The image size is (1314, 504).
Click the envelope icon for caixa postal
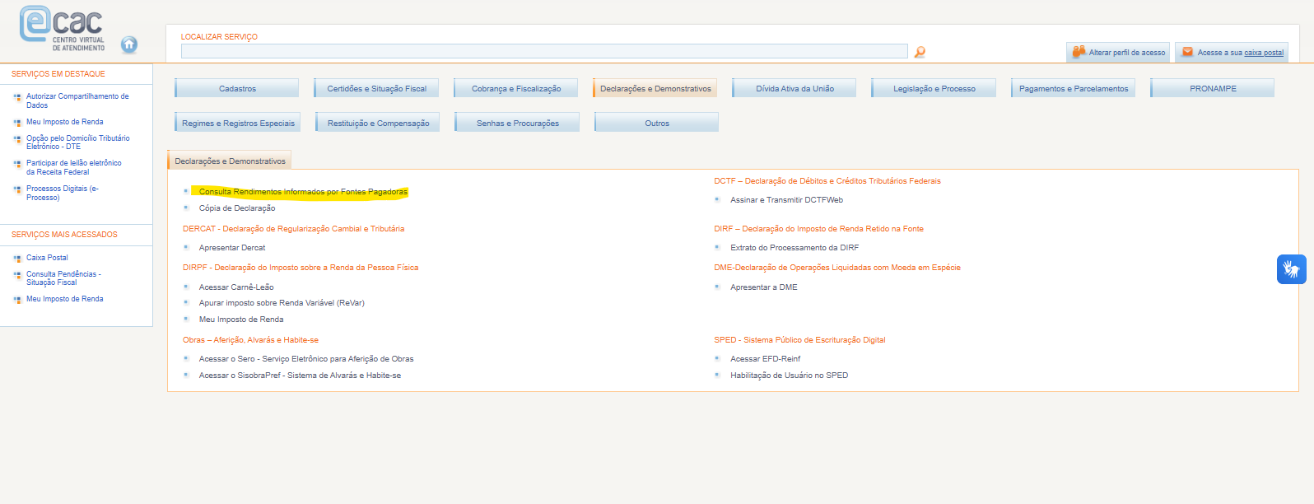pos(1187,52)
